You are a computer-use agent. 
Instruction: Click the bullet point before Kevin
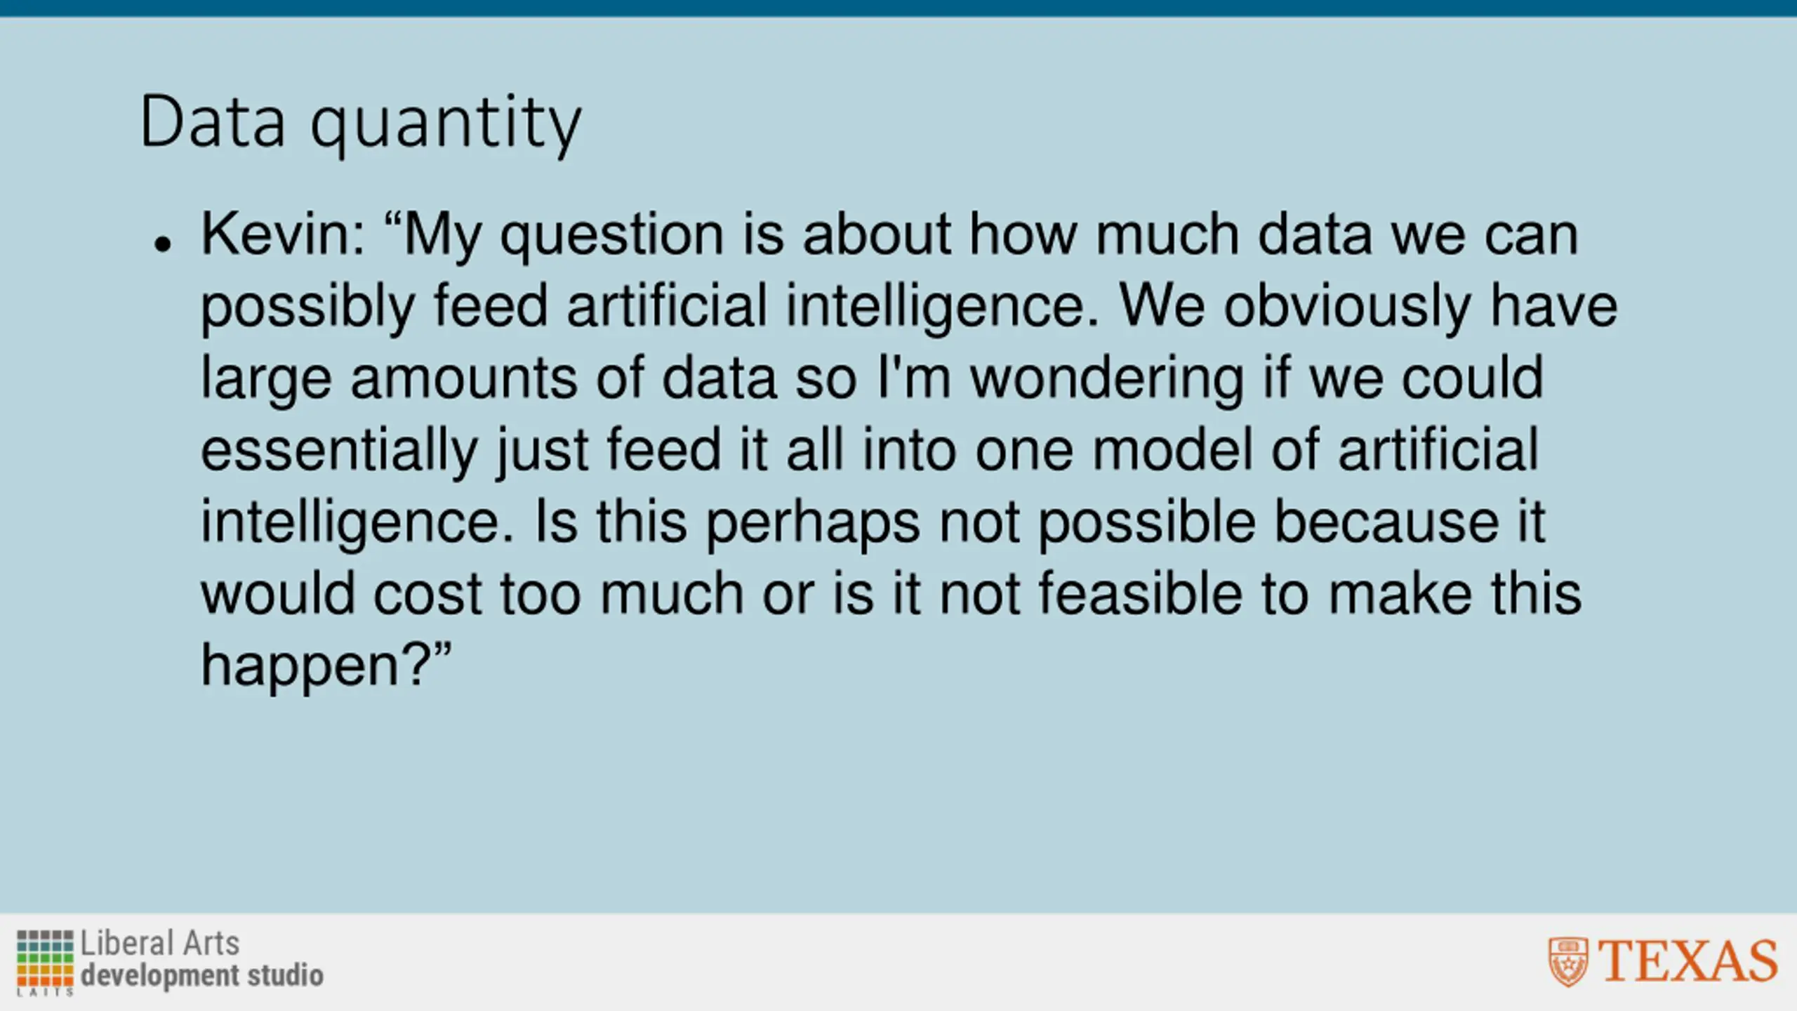(x=163, y=244)
